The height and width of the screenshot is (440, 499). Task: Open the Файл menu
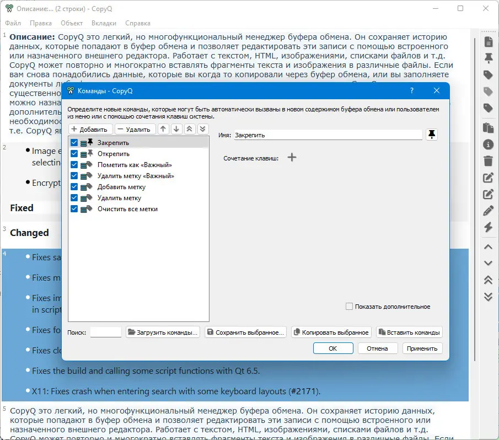13,23
